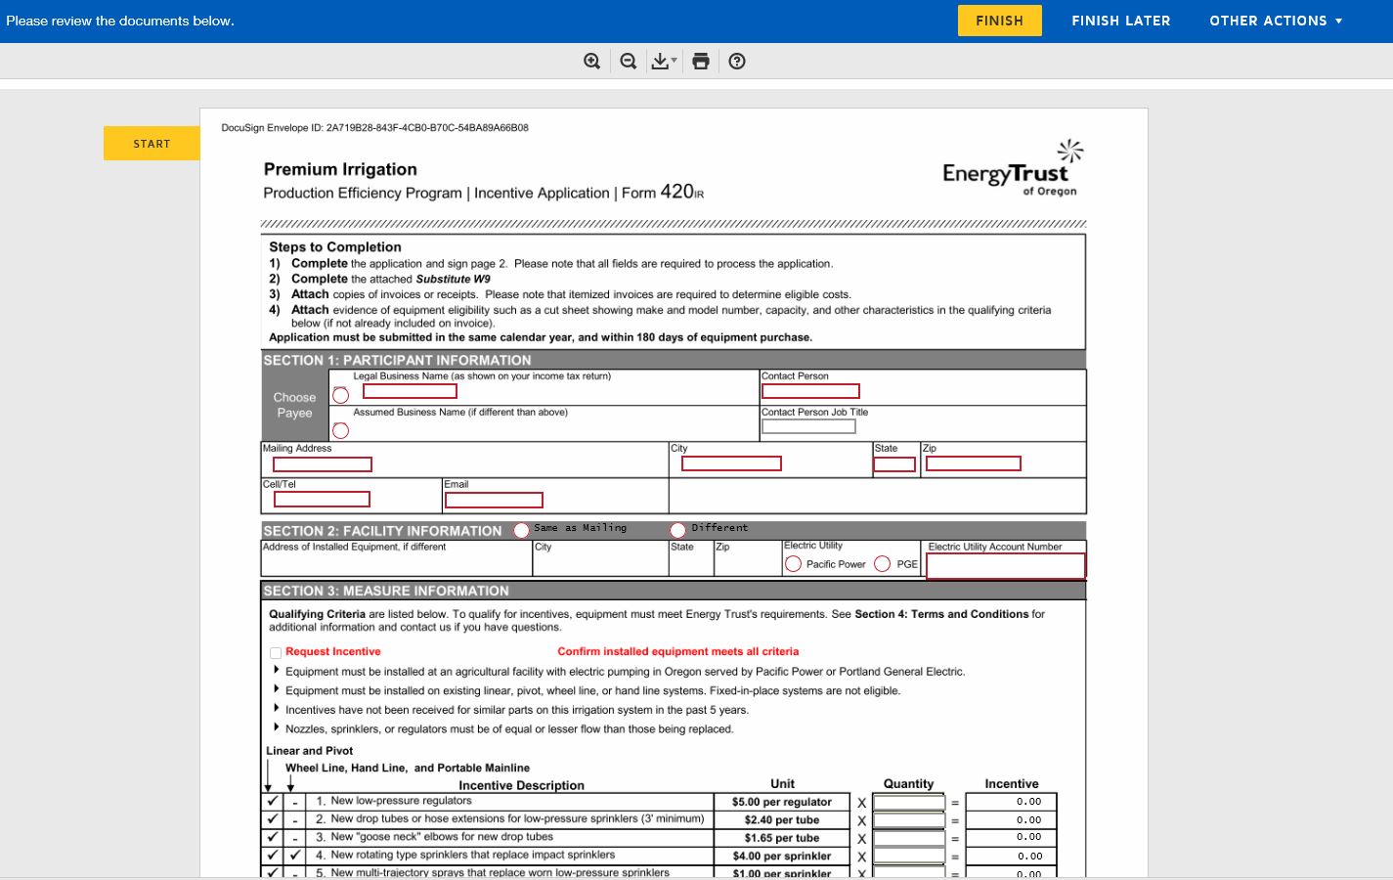Click the 'Steps to Completion' heading
This screenshot has height=880, width=1393.
pos(335,247)
